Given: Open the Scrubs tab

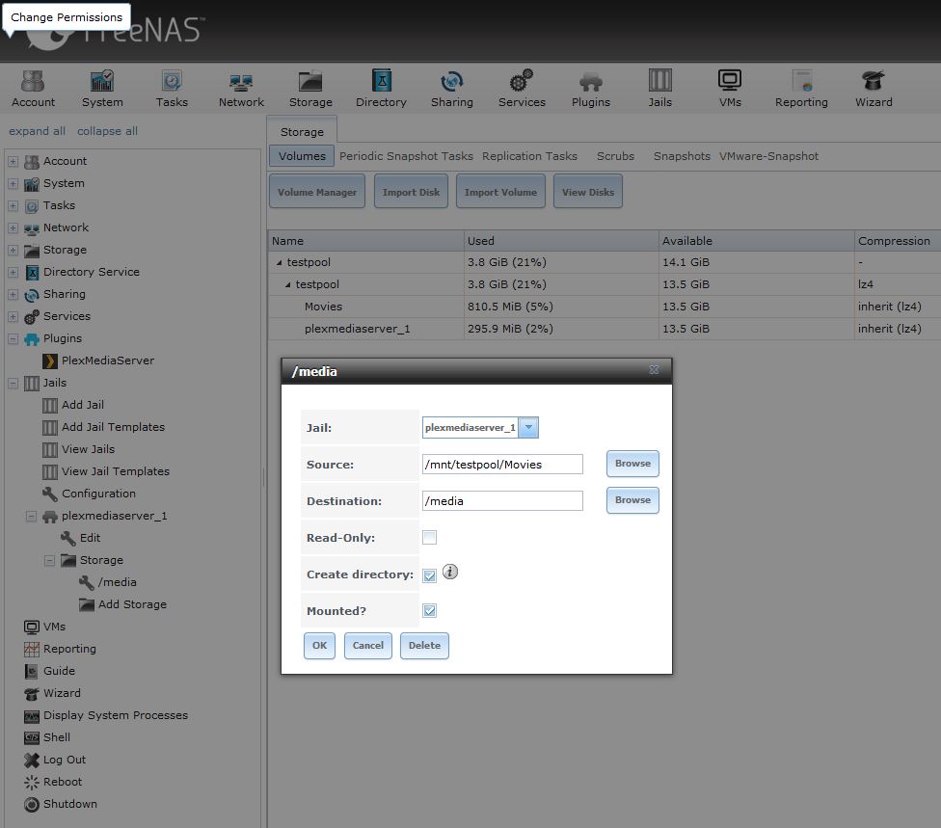Looking at the screenshot, I should point(615,156).
